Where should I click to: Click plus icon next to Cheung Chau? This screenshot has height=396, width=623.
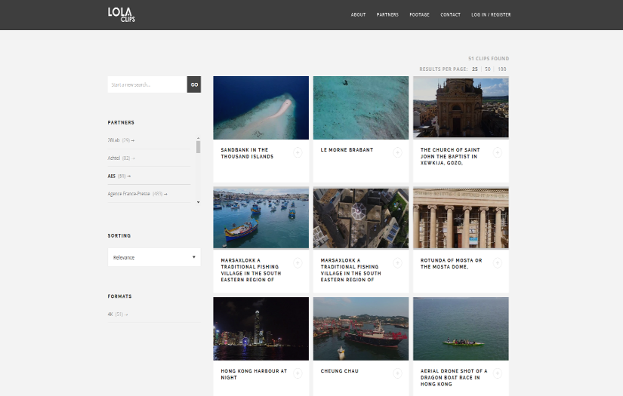(x=397, y=373)
